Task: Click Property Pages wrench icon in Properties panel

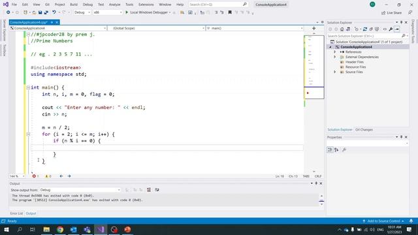Action: (x=344, y=149)
